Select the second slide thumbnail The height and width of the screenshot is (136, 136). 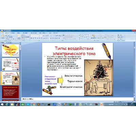(x=11, y=64)
